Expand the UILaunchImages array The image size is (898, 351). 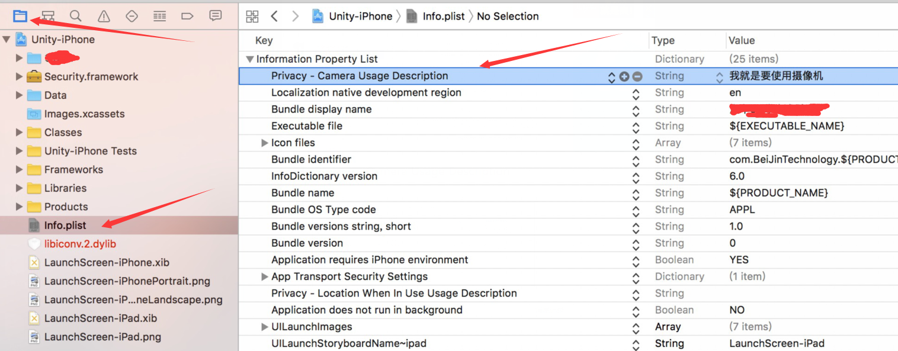(x=265, y=327)
